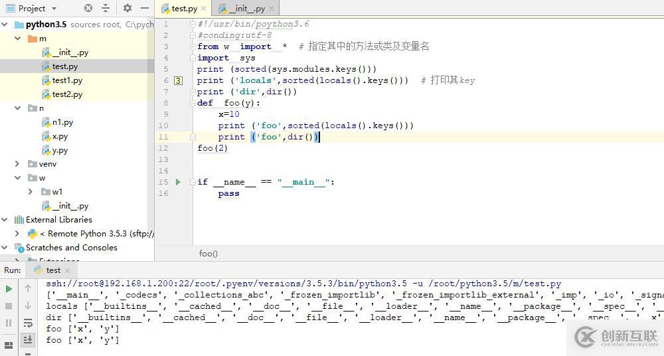
Task: Collapse External Libraries node
Action: click(5, 220)
